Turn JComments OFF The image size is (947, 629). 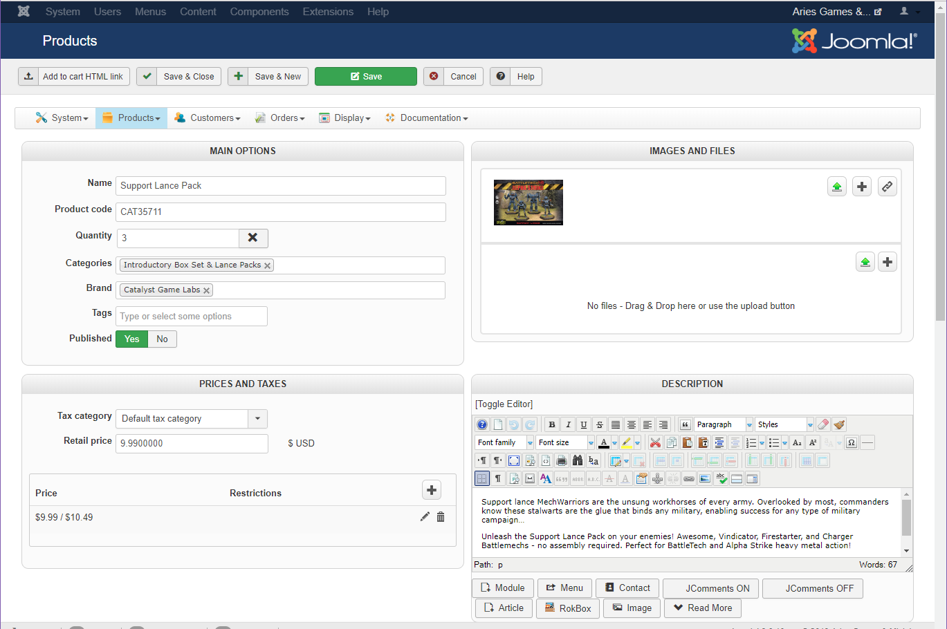(813, 589)
